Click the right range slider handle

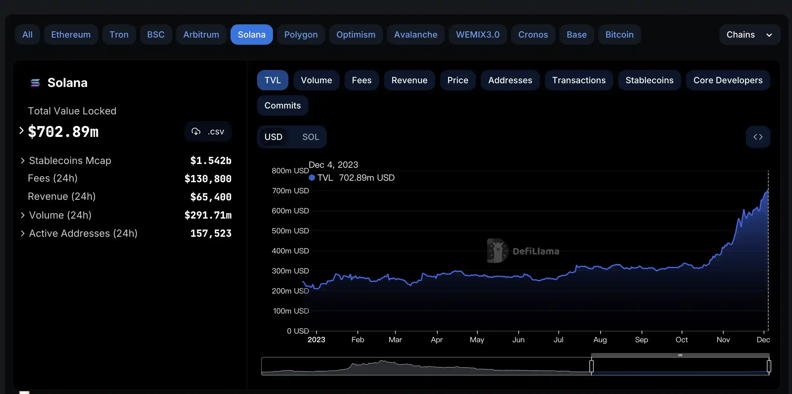coord(769,366)
